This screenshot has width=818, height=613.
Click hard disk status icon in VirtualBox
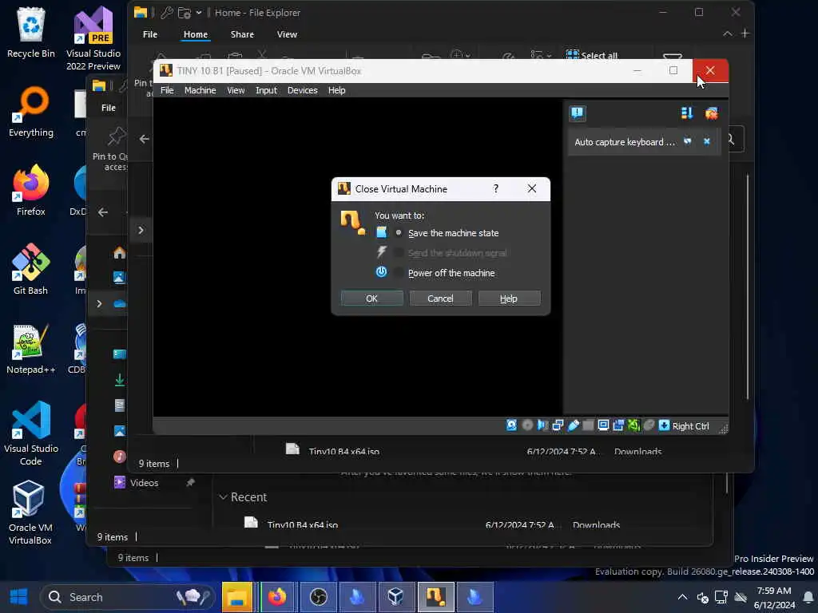pyautogui.click(x=511, y=425)
